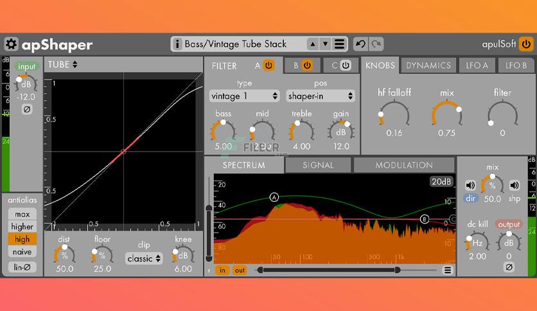Switch to the MODULATION tab
The image size is (537, 311).
[x=404, y=165]
